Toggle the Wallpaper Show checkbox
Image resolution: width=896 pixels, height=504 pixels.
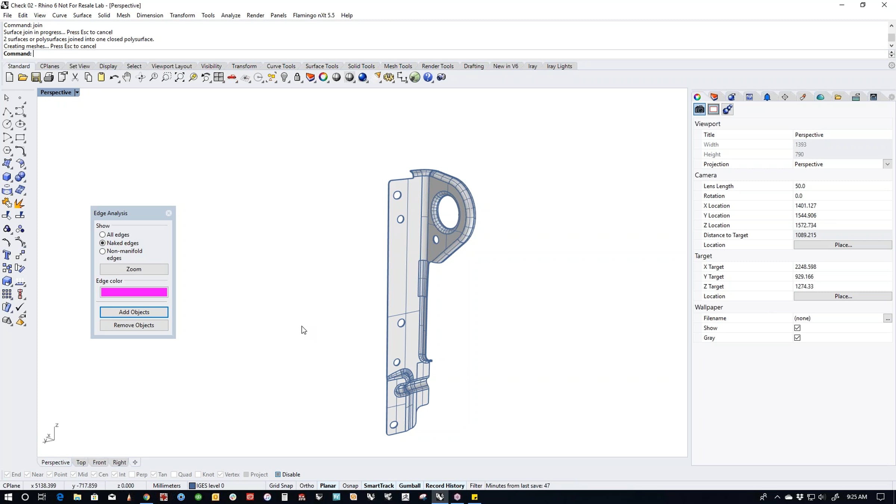797,328
